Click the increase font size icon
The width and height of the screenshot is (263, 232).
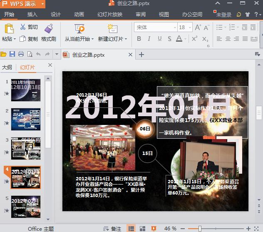coord(198,27)
